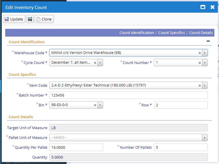Click the Batch Number input field
This screenshot has height=164, width=219.
[128, 95]
